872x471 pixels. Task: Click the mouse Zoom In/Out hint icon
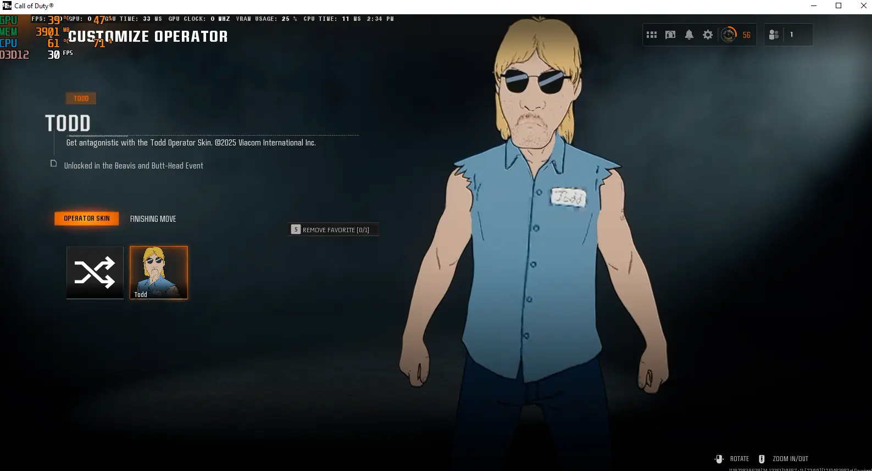pyautogui.click(x=762, y=459)
